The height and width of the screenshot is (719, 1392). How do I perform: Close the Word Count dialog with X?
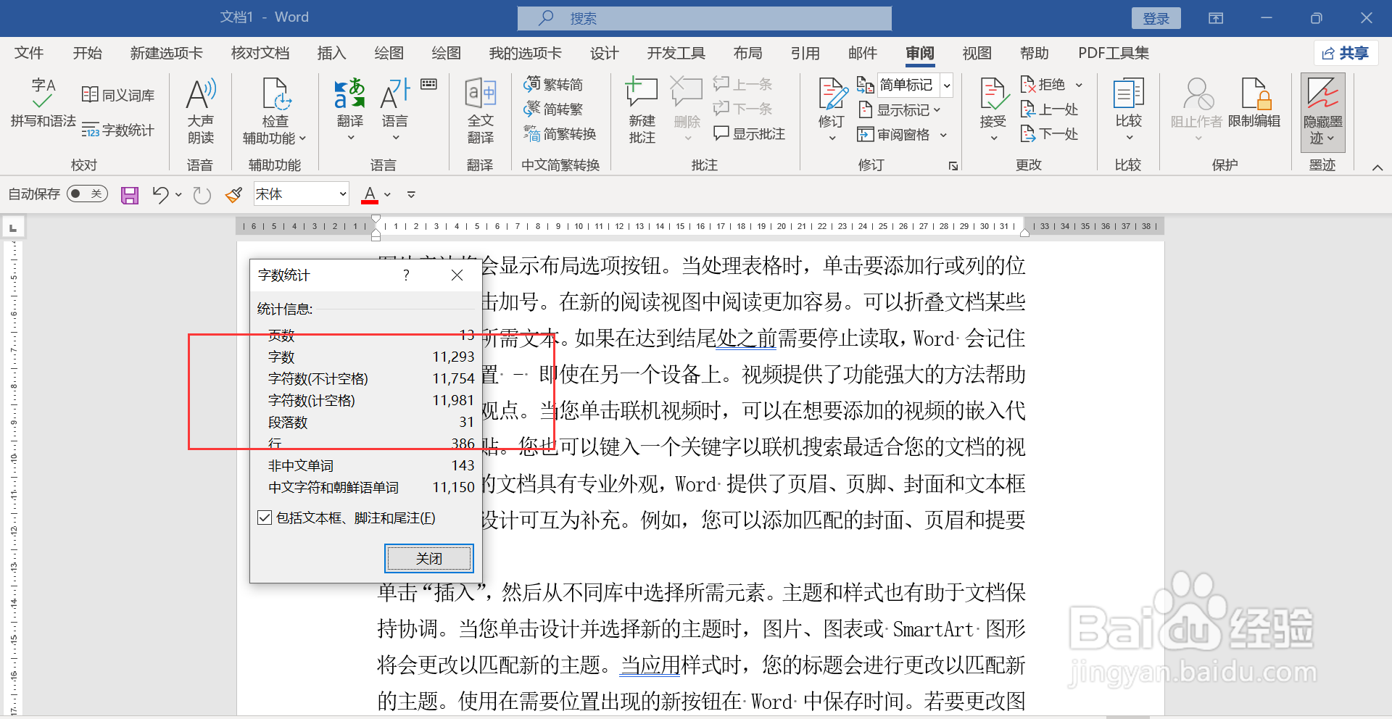[457, 275]
